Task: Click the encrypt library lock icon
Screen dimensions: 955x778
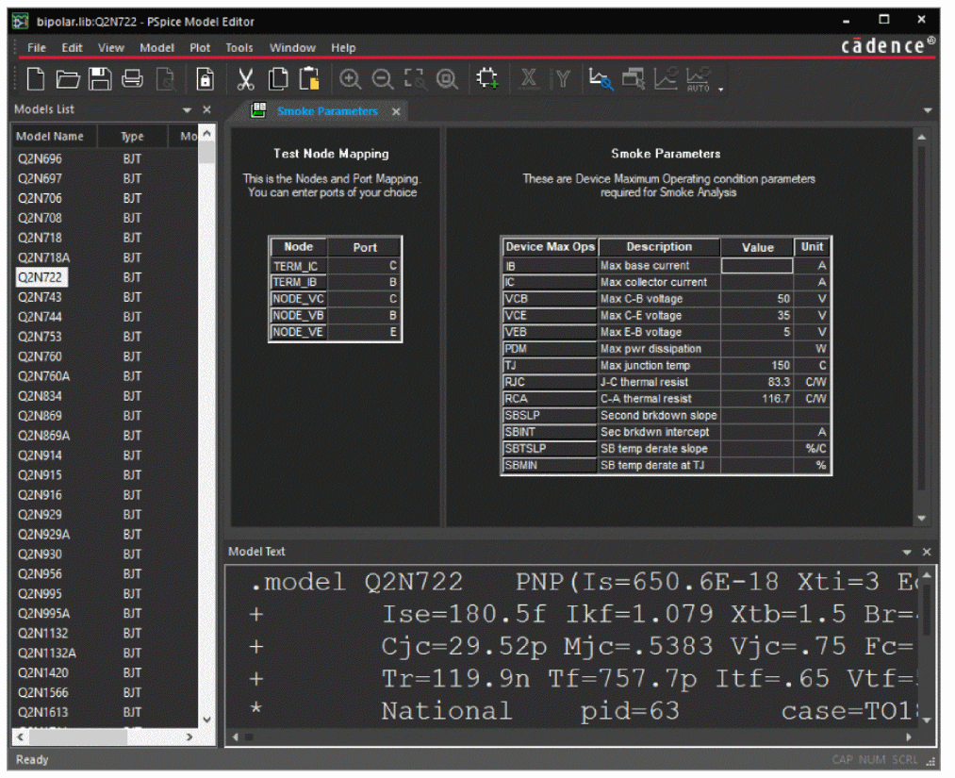Action: (x=206, y=79)
